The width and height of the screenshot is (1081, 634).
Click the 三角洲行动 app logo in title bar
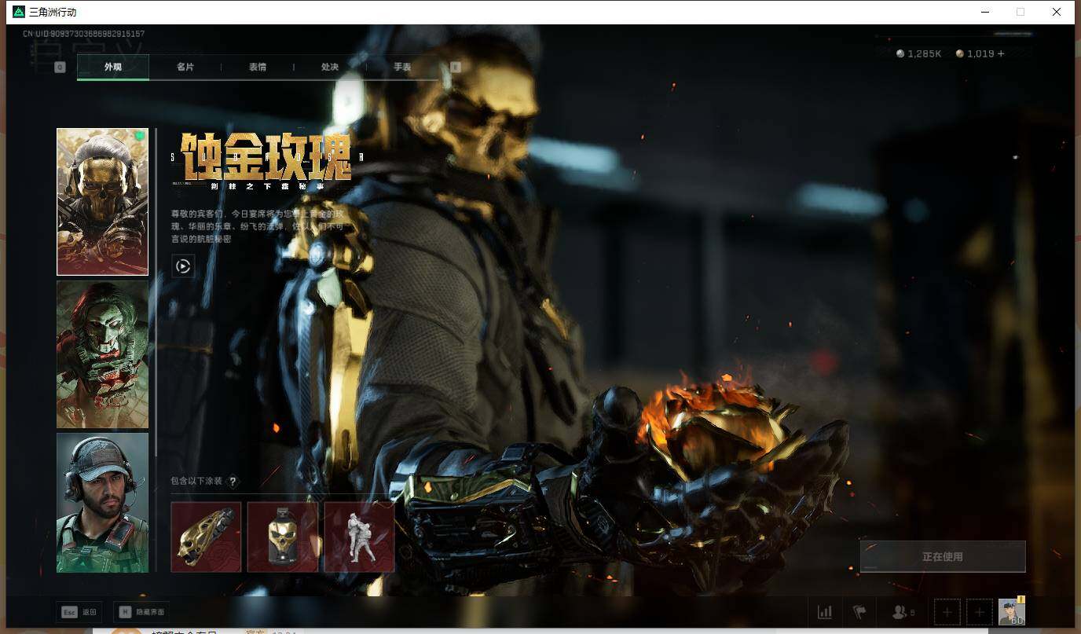(x=19, y=12)
